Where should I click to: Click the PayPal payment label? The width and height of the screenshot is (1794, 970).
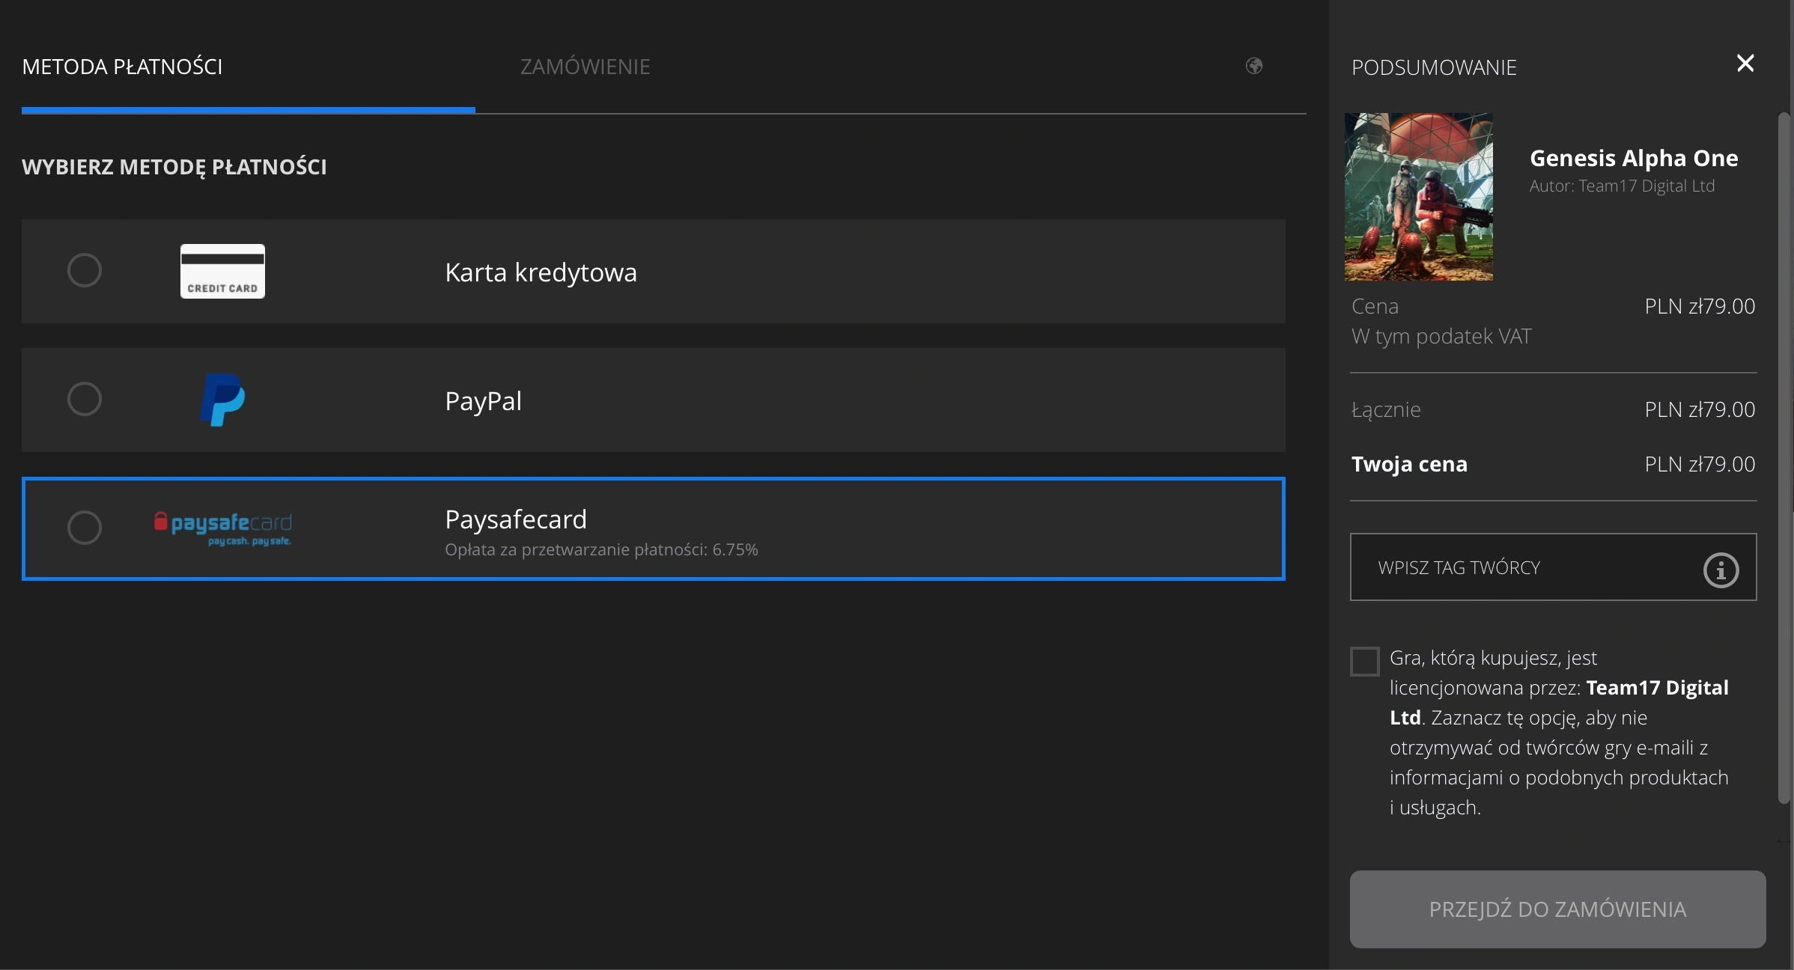tap(483, 401)
